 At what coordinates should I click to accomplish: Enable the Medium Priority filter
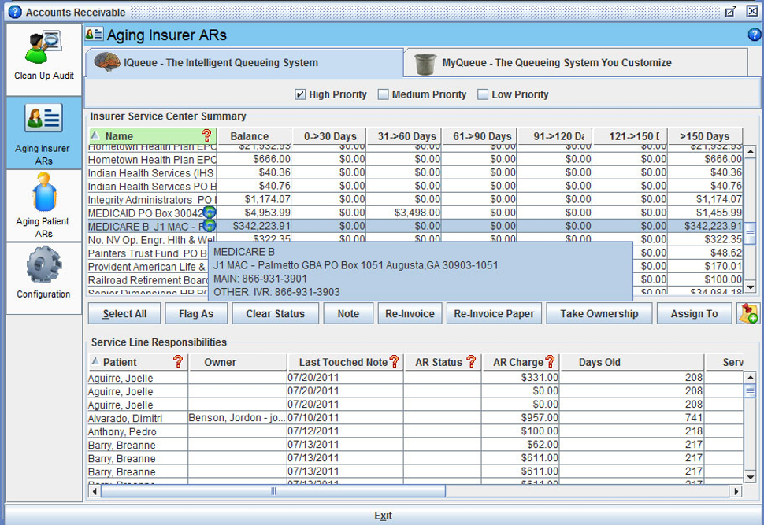[x=385, y=94]
